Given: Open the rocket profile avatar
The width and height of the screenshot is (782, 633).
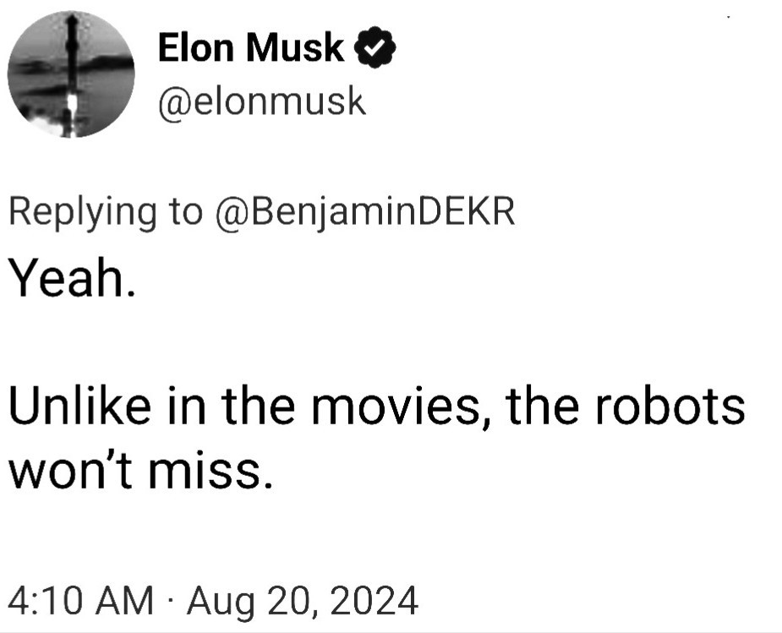Looking at the screenshot, I should [71, 74].
